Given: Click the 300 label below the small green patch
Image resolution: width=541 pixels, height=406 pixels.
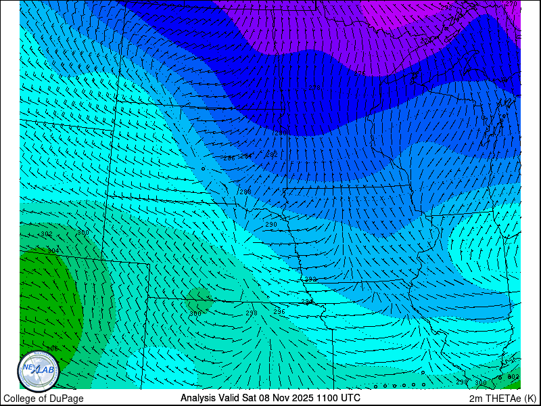Looking at the screenshot, I should pyautogui.click(x=195, y=314).
